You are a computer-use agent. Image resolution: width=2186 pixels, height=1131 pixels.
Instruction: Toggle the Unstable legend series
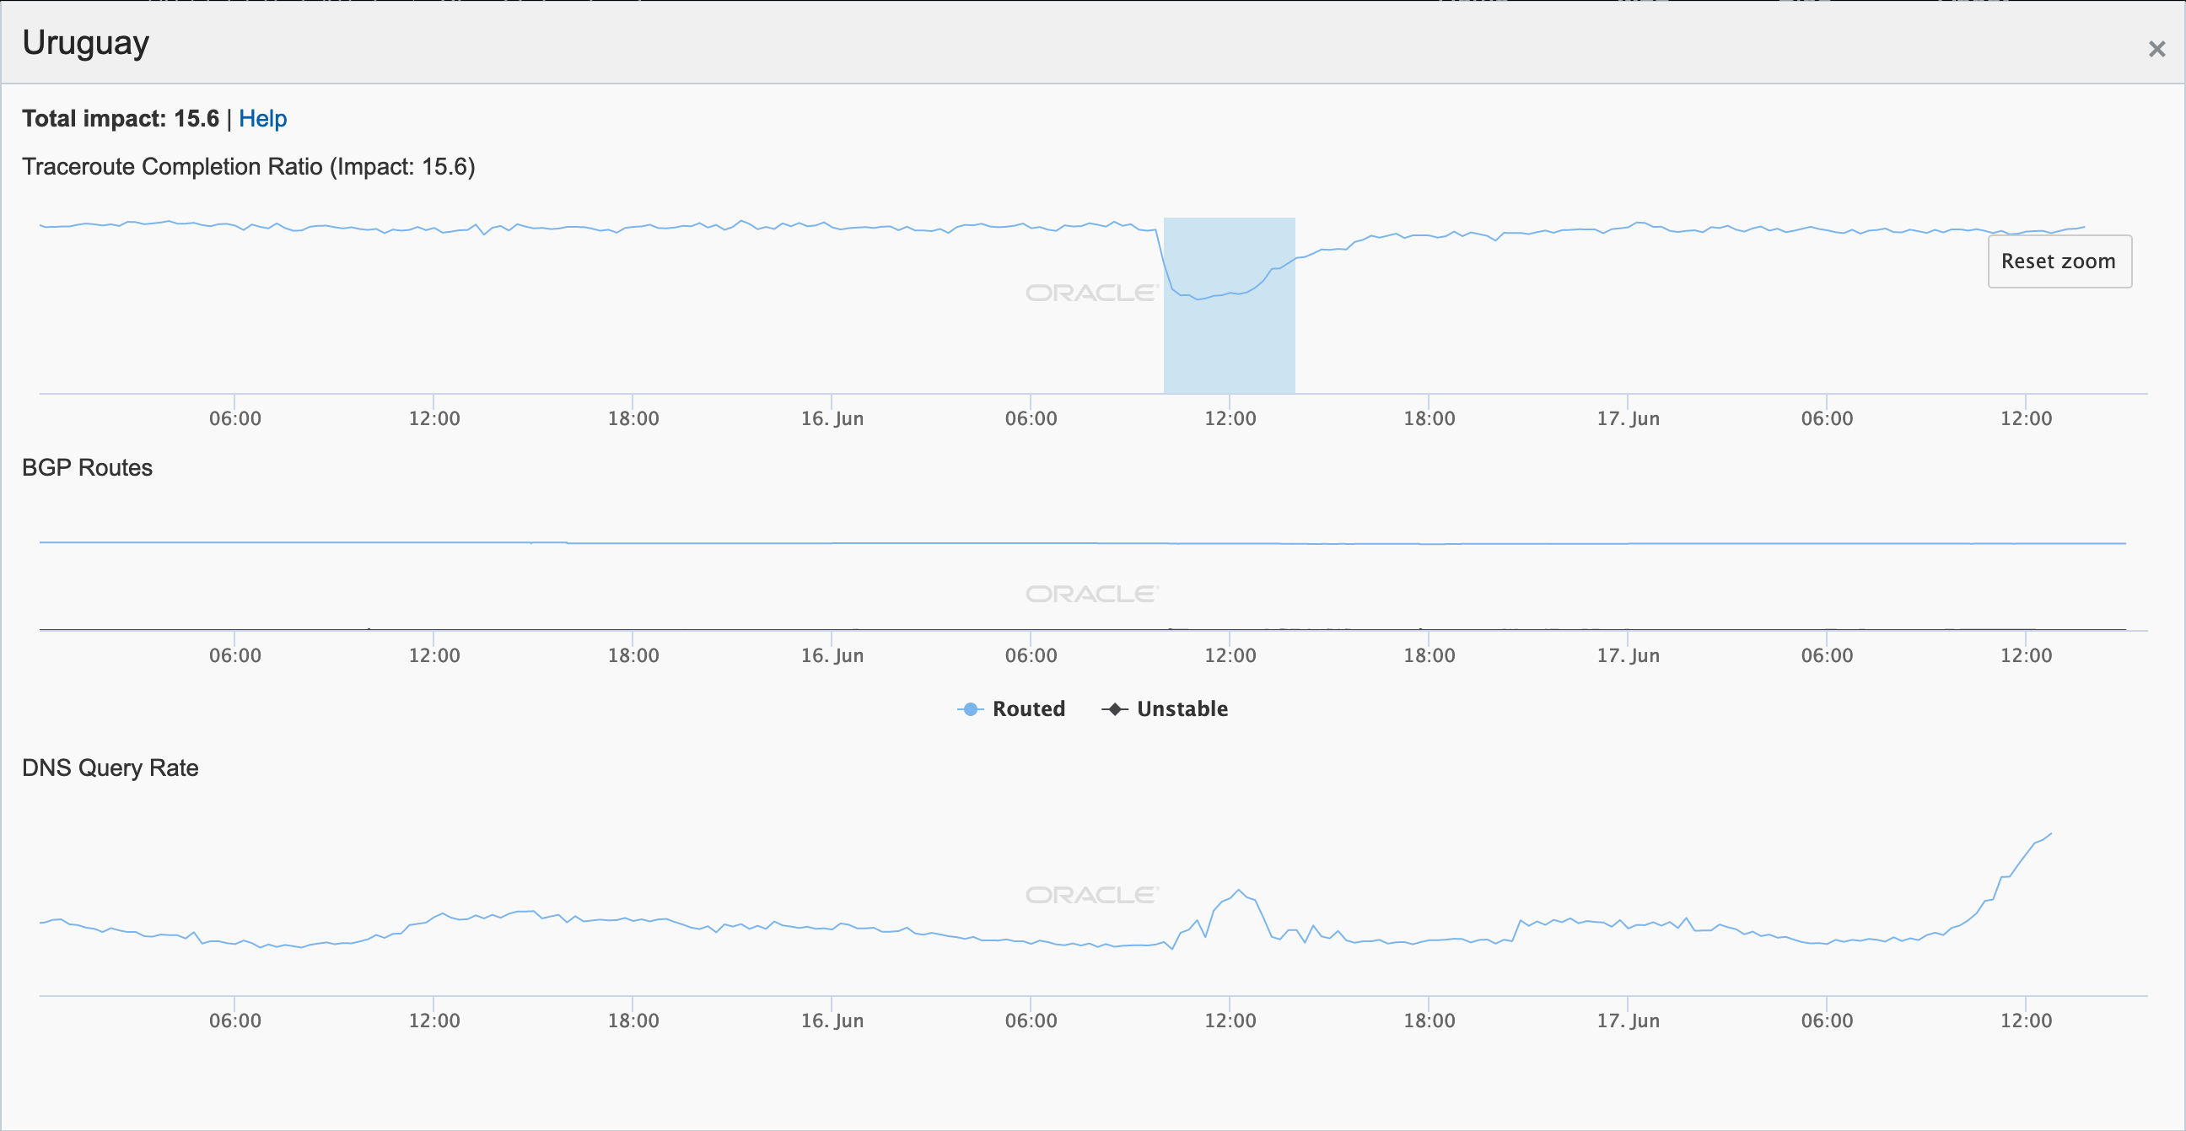(1182, 708)
